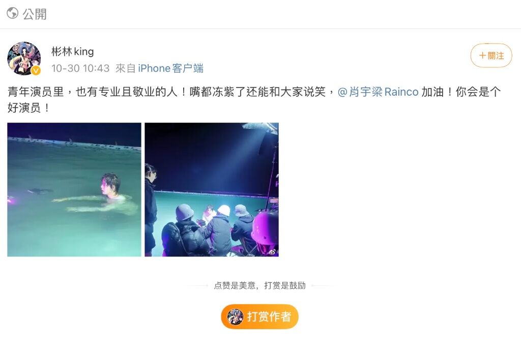Viewport: 521px width, 347px height.
Task: Click the avatar inside reward button
Action: click(x=235, y=316)
